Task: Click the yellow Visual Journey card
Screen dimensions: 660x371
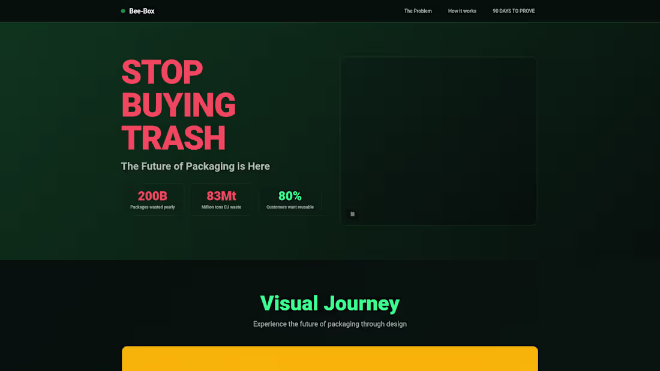Action: pos(330,358)
